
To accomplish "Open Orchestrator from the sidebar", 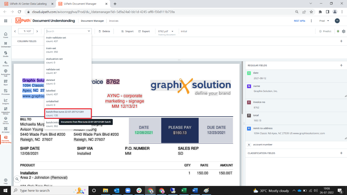I will (6, 45).
